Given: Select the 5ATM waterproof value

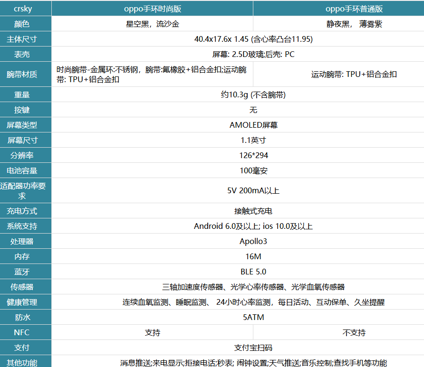Looking at the screenshot, I should (x=253, y=317).
